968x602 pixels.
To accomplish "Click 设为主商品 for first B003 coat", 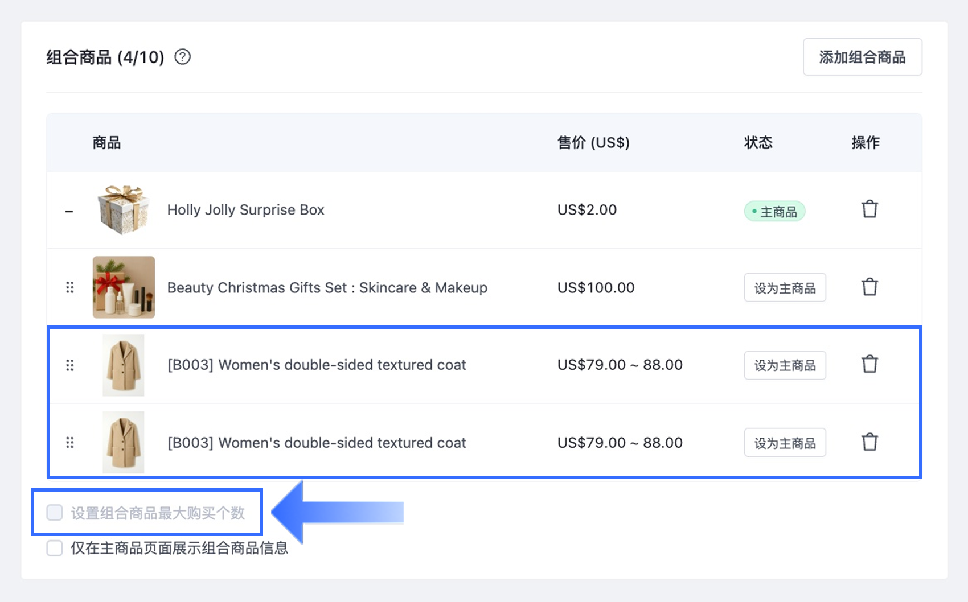I will click(x=785, y=365).
